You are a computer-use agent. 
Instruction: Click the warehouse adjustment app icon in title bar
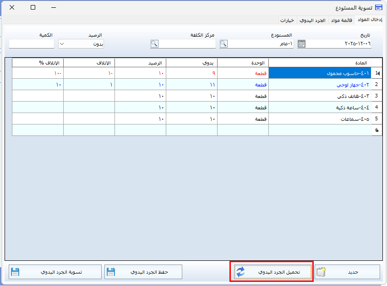[x=378, y=8]
